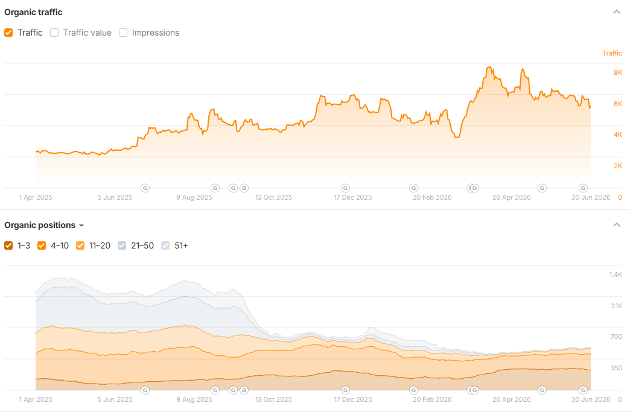Open the Organic positions dropdown
Image resolution: width=630 pixels, height=418 pixels.
click(44, 225)
